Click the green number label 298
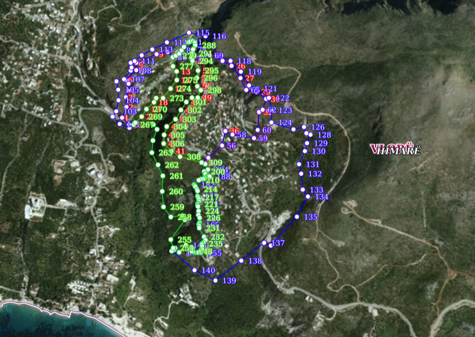This screenshot has width=475, height=337. click(x=214, y=90)
